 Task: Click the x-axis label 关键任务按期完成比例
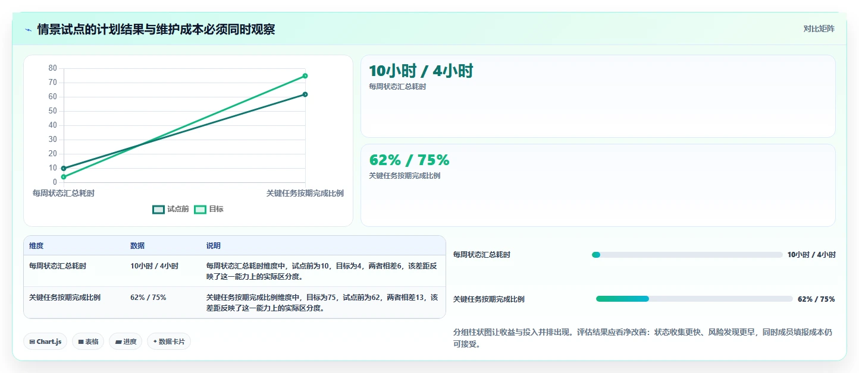click(305, 194)
